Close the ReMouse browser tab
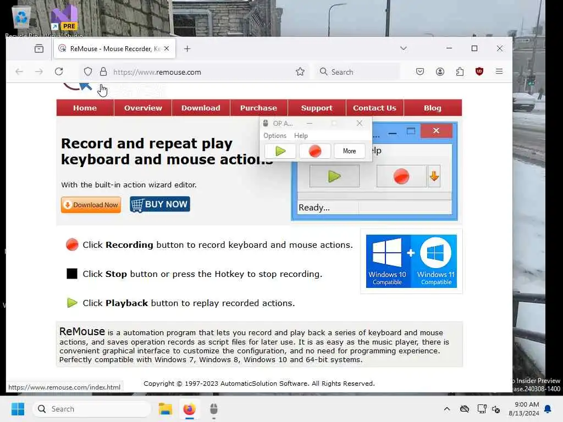This screenshot has height=422, width=563. coord(167,48)
